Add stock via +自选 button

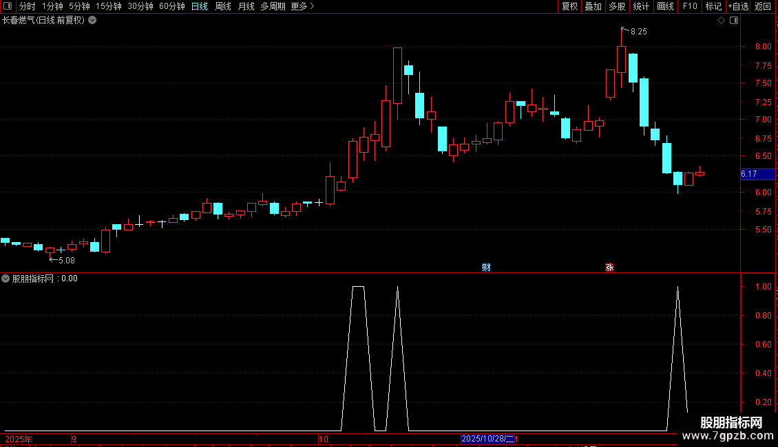tap(738, 6)
